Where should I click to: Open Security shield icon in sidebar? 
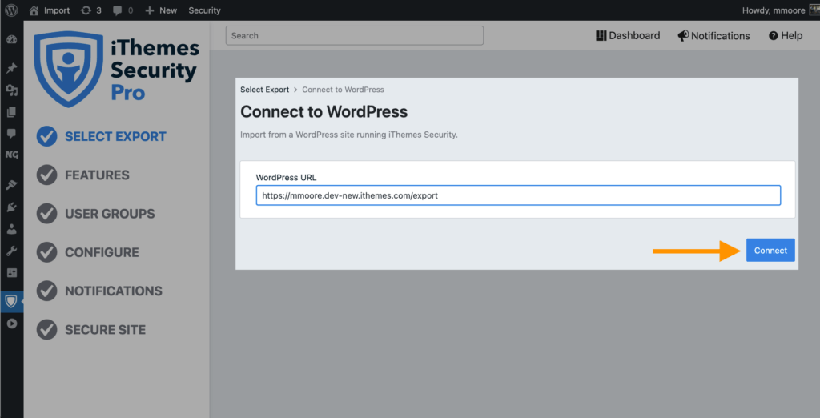(x=11, y=302)
